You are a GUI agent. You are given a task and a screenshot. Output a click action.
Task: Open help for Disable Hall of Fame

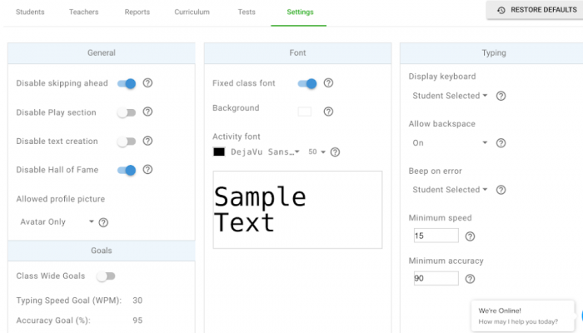(x=147, y=170)
